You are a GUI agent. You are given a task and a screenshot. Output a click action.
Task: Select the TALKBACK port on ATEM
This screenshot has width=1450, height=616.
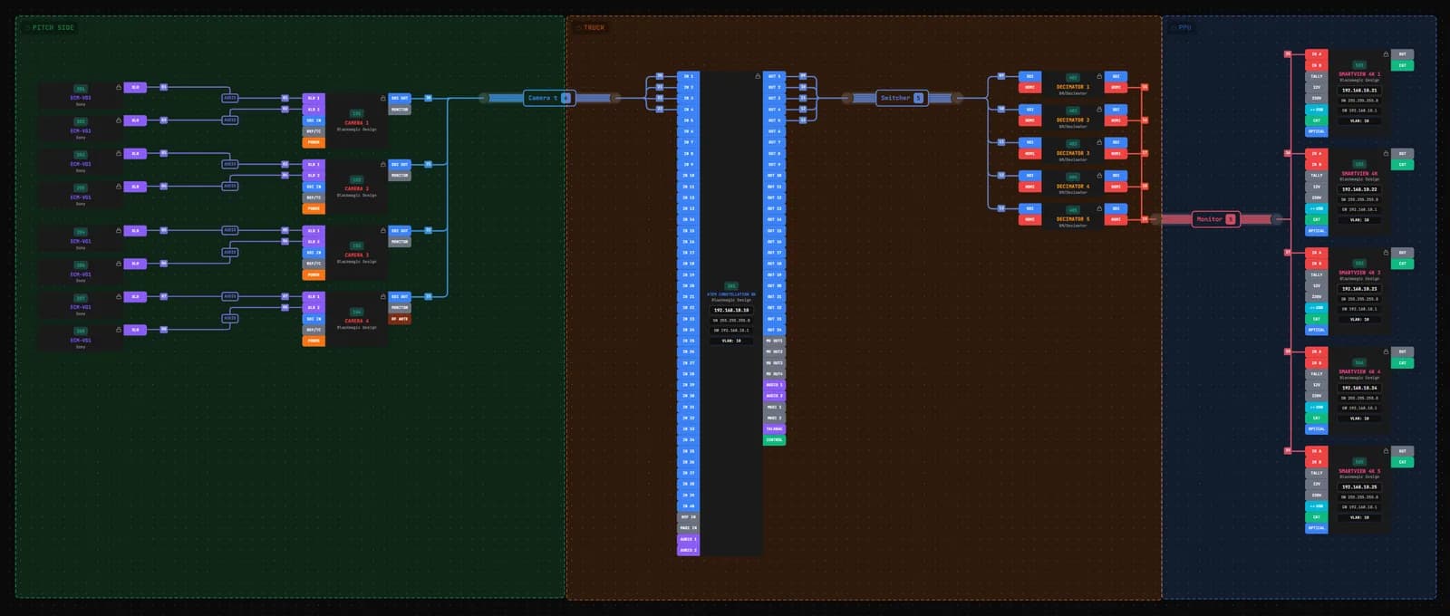[774, 428]
